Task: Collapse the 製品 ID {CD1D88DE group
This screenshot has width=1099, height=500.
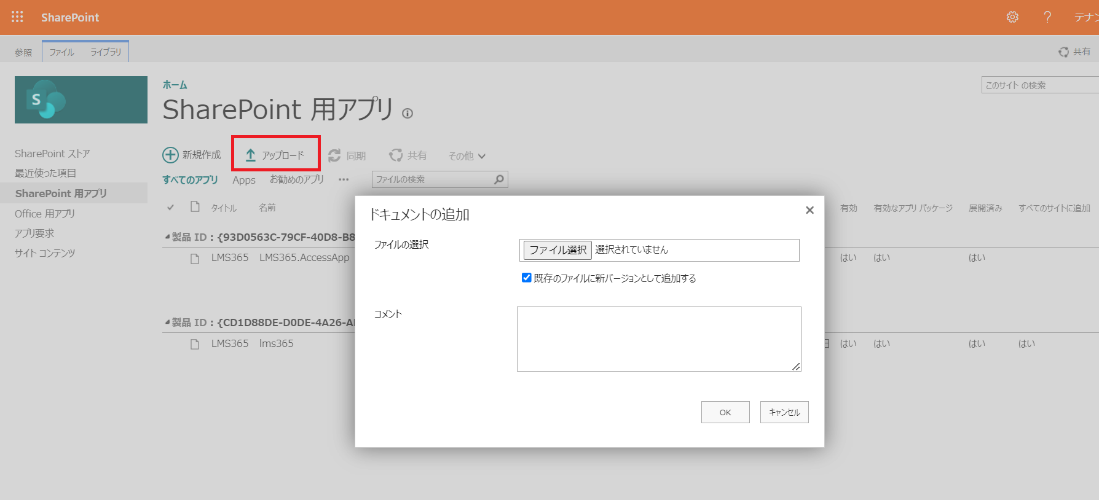Action: (x=167, y=322)
